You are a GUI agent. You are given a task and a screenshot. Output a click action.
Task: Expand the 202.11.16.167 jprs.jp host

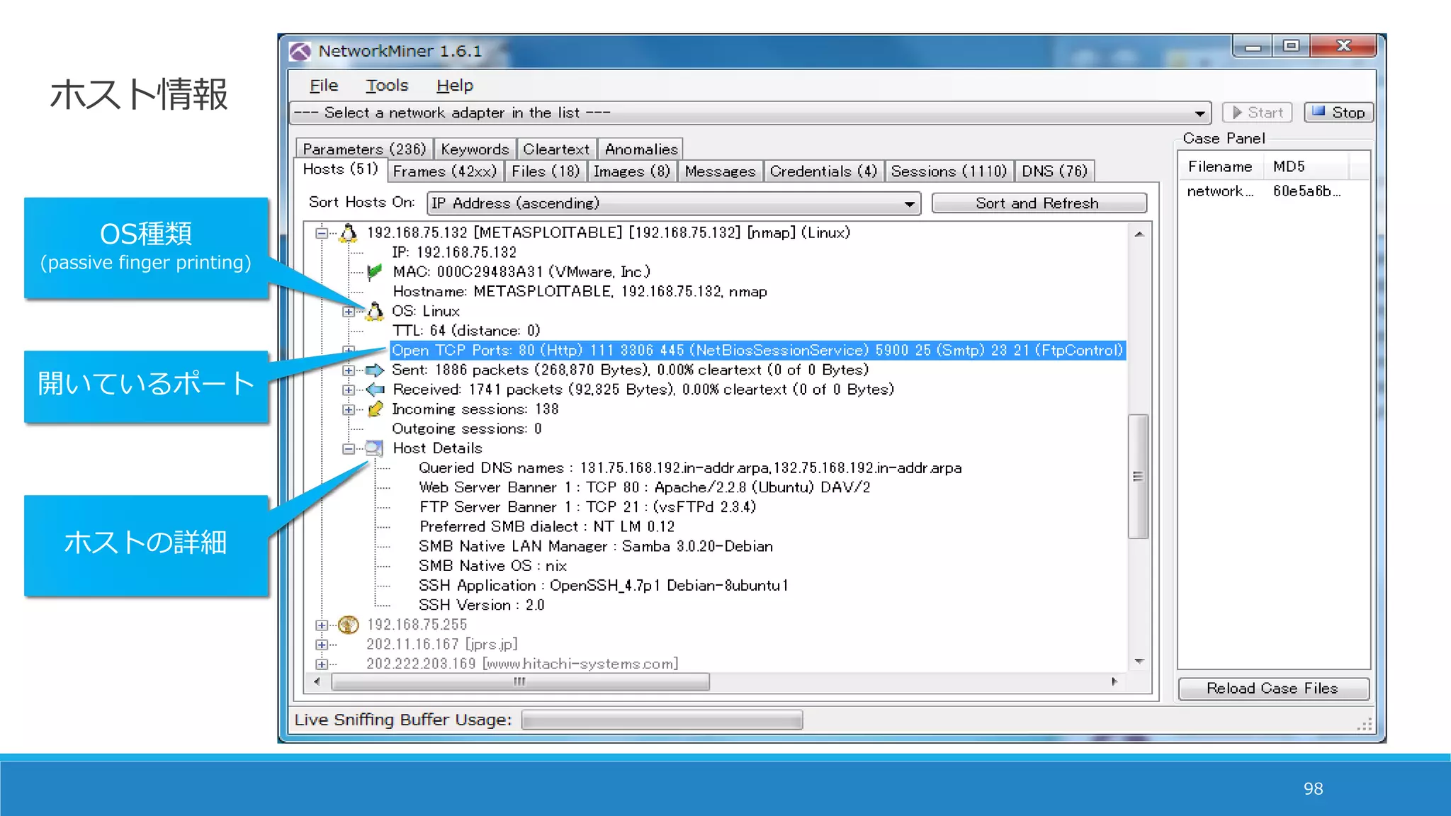point(322,645)
